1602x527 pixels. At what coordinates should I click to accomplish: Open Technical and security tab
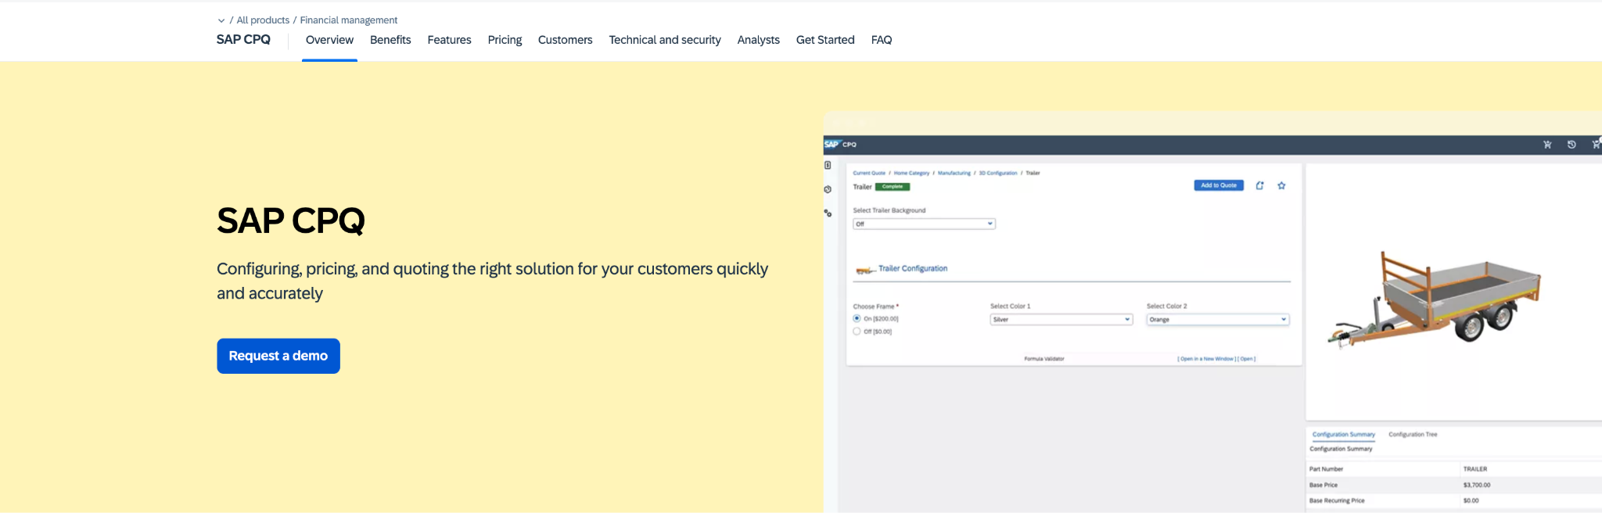pyautogui.click(x=665, y=40)
